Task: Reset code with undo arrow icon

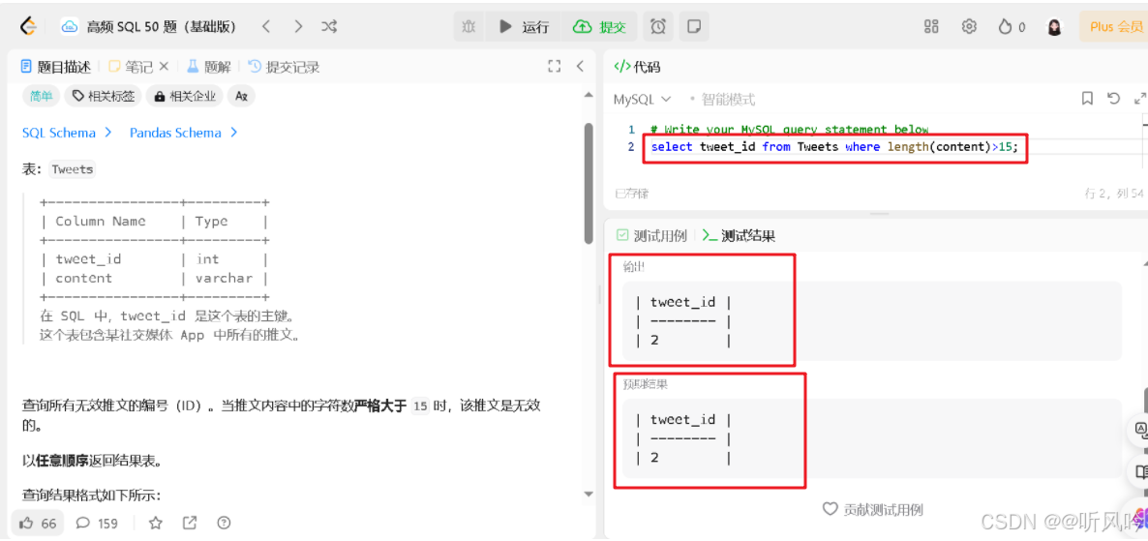Action: point(1114,98)
